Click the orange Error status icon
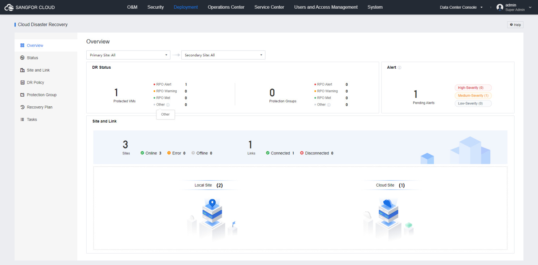Image resolution: width=538 pixels, height=265 pixels. point(169,153)
